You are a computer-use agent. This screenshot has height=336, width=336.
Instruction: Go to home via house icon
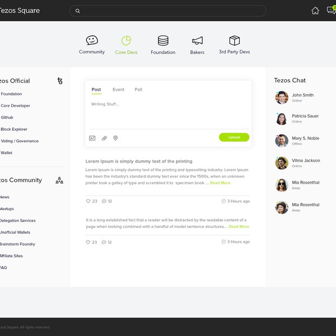315,11
